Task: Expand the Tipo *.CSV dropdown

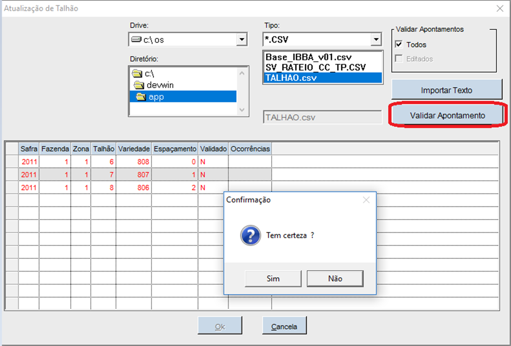Action: (x=376, y=40)
